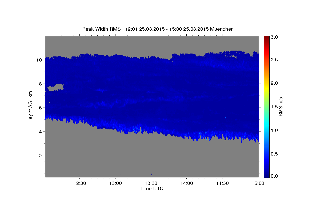
Task: Select the 14:30 time axis label
Action: coord(223,183)
